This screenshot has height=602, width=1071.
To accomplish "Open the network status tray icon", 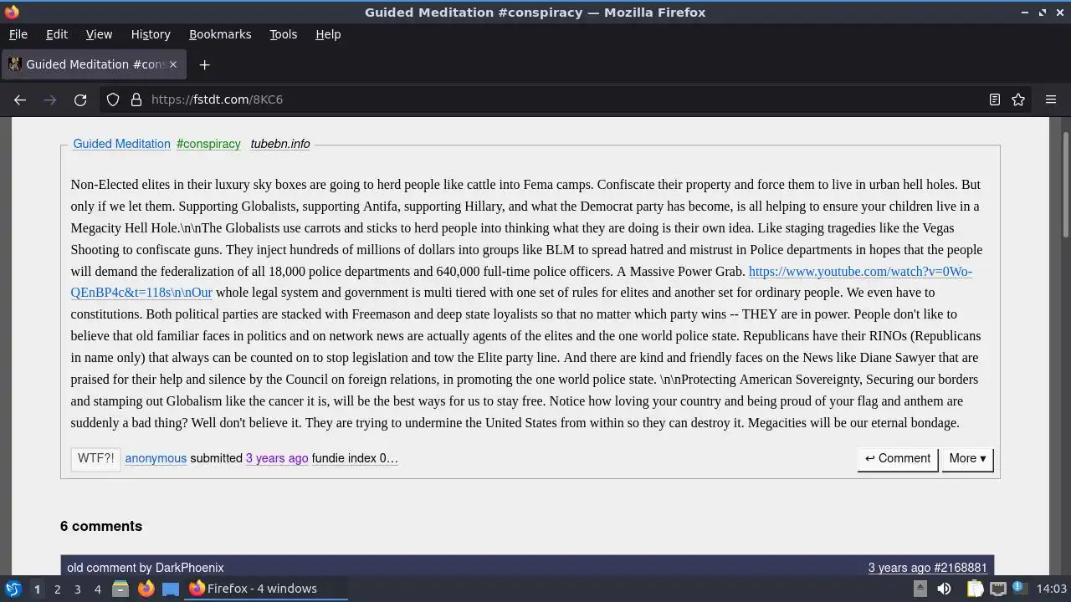I will tap(997, 589).
